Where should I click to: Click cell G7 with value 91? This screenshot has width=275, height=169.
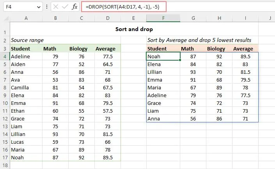(193, 80)
